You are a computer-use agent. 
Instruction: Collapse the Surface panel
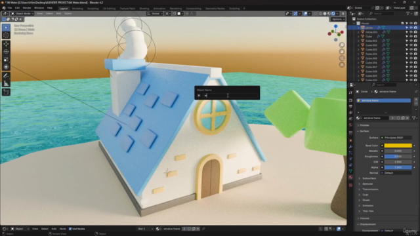(x=364, y=131)
